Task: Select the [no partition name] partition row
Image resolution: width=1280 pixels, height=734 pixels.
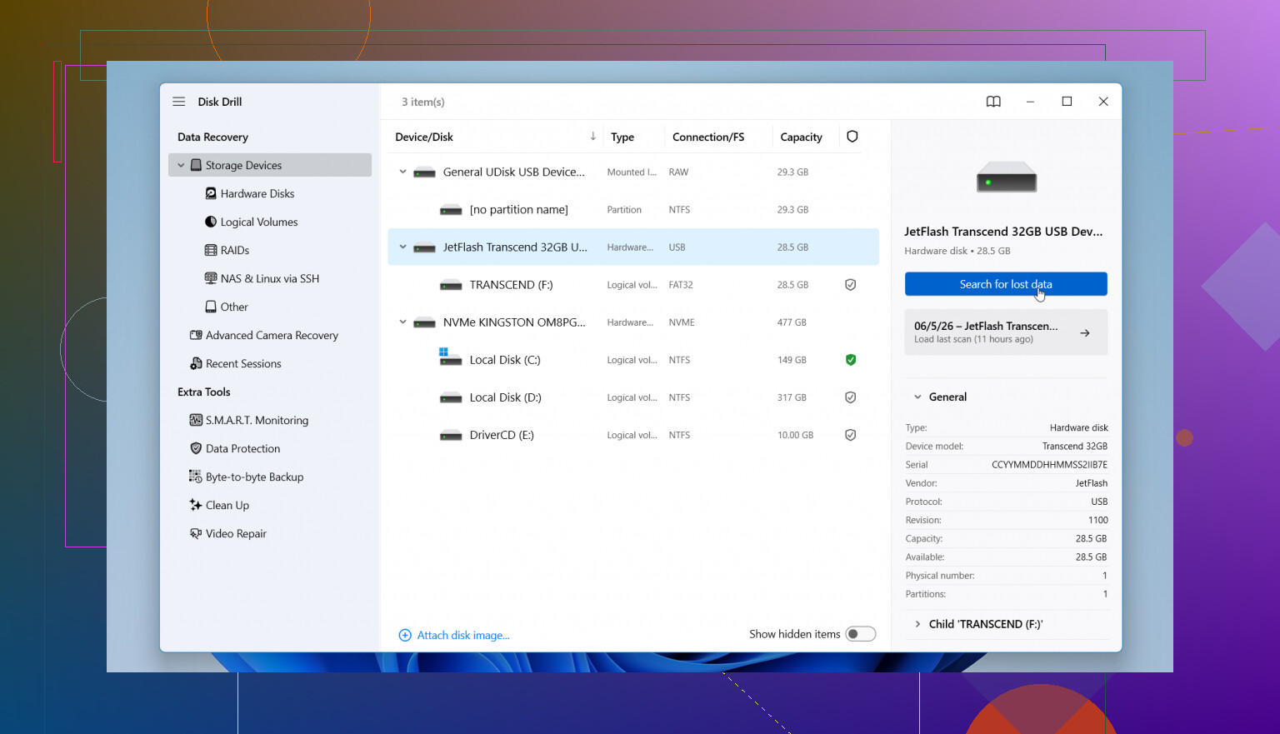Action: [x=633, y=210]
